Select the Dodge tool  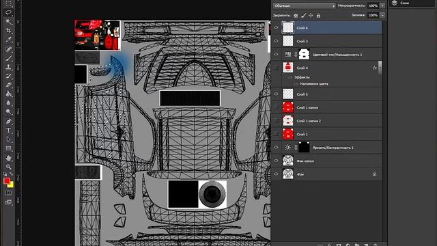tap(8, 112)
